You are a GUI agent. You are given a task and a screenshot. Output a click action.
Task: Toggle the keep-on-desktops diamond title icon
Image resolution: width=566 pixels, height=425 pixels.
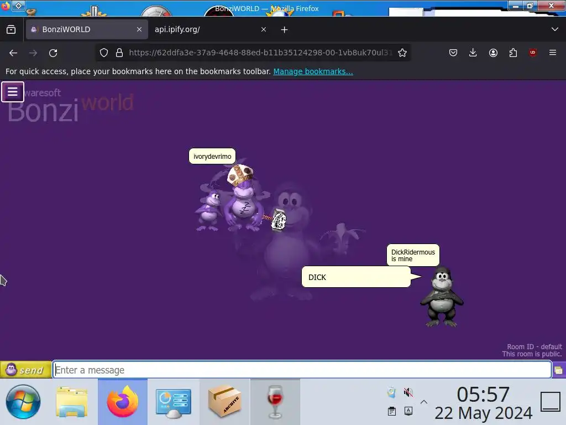tap(18, 6)
